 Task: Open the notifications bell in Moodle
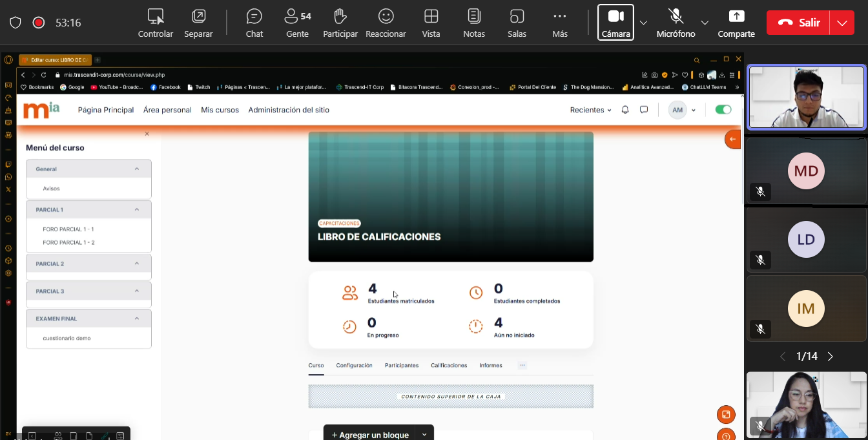(x=625, y=110)
